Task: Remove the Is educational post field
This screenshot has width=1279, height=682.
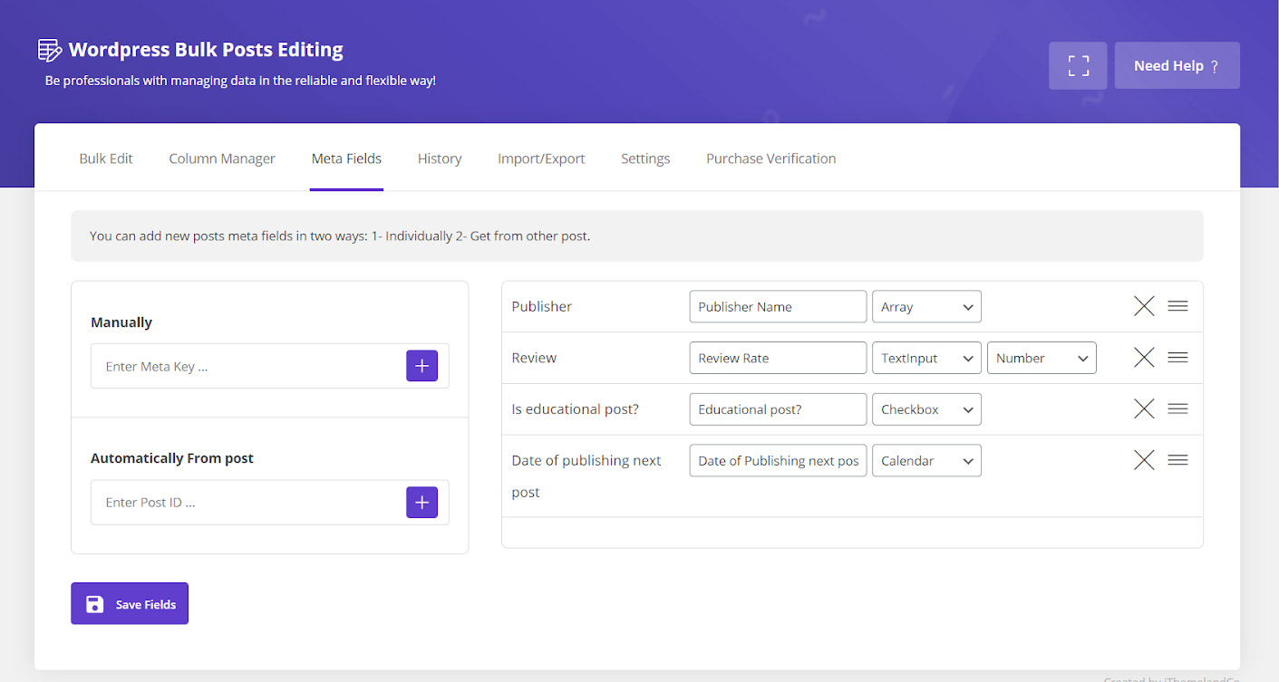Action: 1144,409
